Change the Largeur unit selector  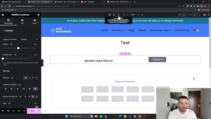click(x=36, y=44)
